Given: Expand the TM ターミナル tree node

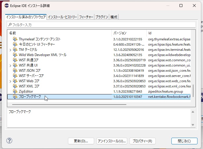Looking at the screenshot, I should 10,50.
